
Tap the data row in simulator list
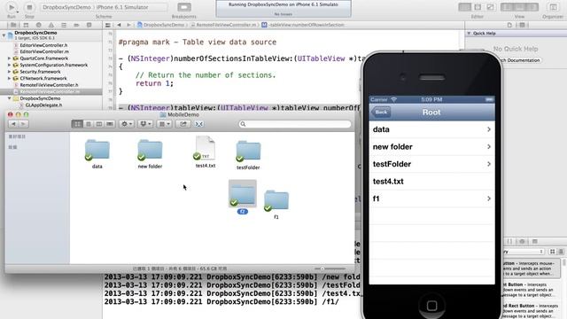431,129
